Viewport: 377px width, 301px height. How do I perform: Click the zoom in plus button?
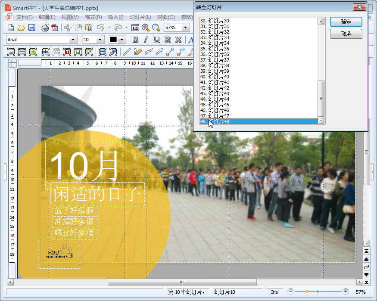[x=346, y=292]
